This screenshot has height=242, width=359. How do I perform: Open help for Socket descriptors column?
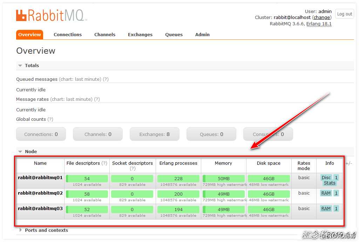pos(133,169)
